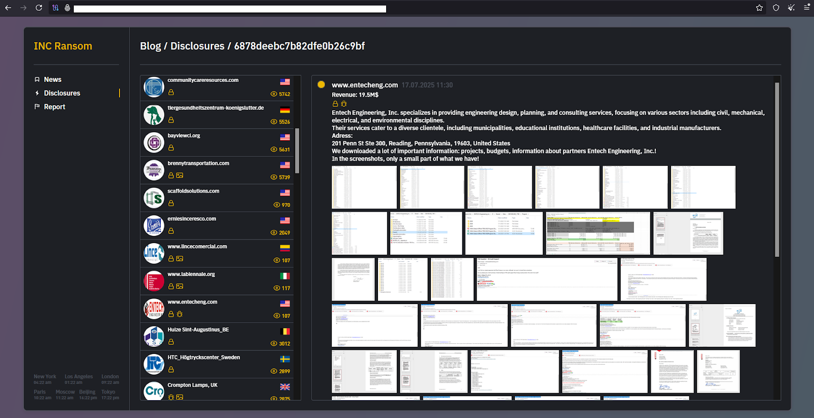Click the Belgian flag on Huize Sint-Augustinus row
Image resolution: width=814 pixels, height=418 pixels.
coord(285,332)
